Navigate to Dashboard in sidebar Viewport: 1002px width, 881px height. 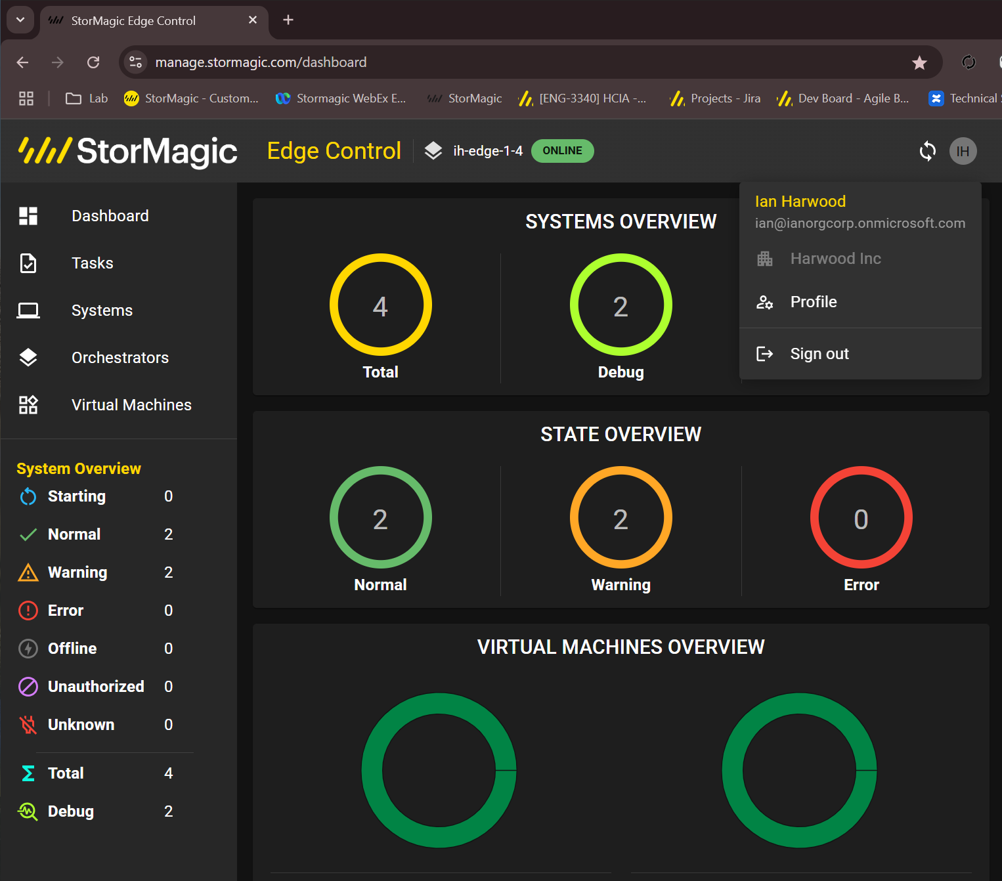110,216
